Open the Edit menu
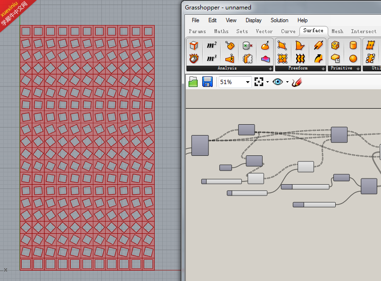The height and width of the screenshot is (281, 381). pyautogui.click(x=212, y=20)
